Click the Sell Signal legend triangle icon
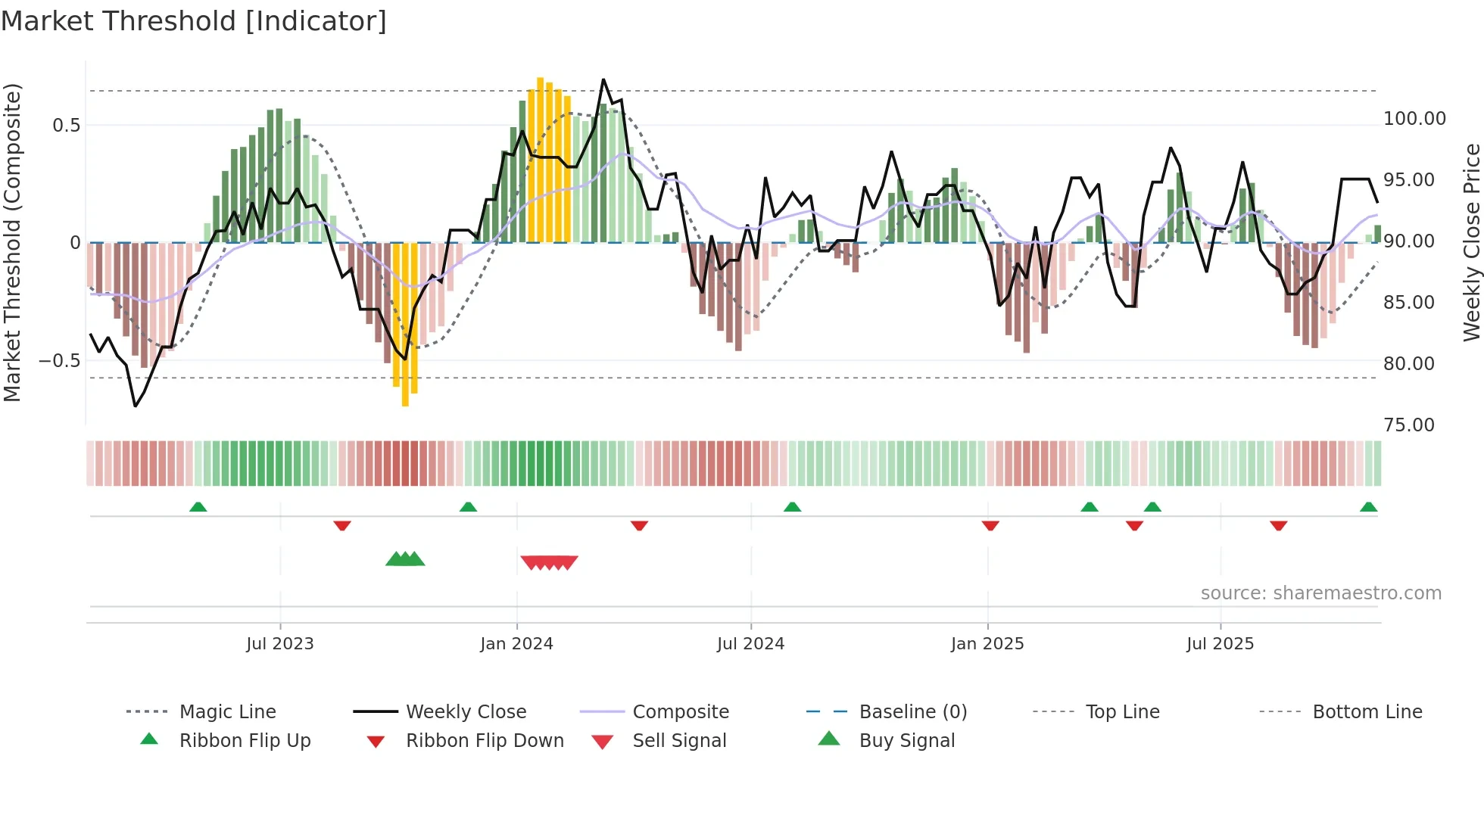1484x834 pixels. (602, 742)
